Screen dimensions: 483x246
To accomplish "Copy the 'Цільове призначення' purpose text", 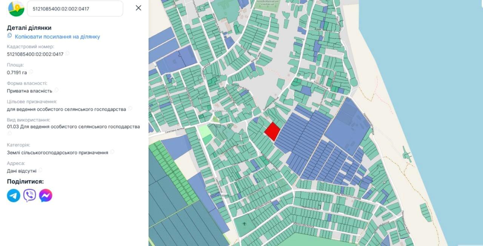I will (x=130, y=109).
